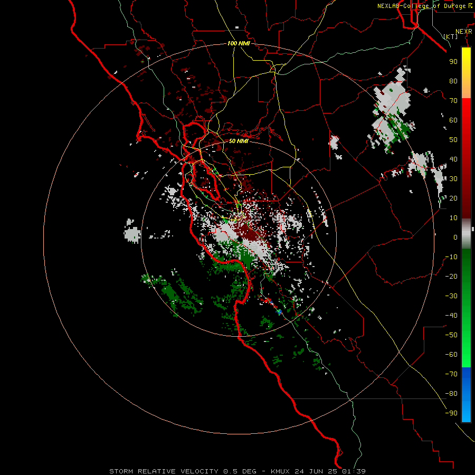Select the -70 value on the velocity scale
475x475 pixels.
coord(451,374)
